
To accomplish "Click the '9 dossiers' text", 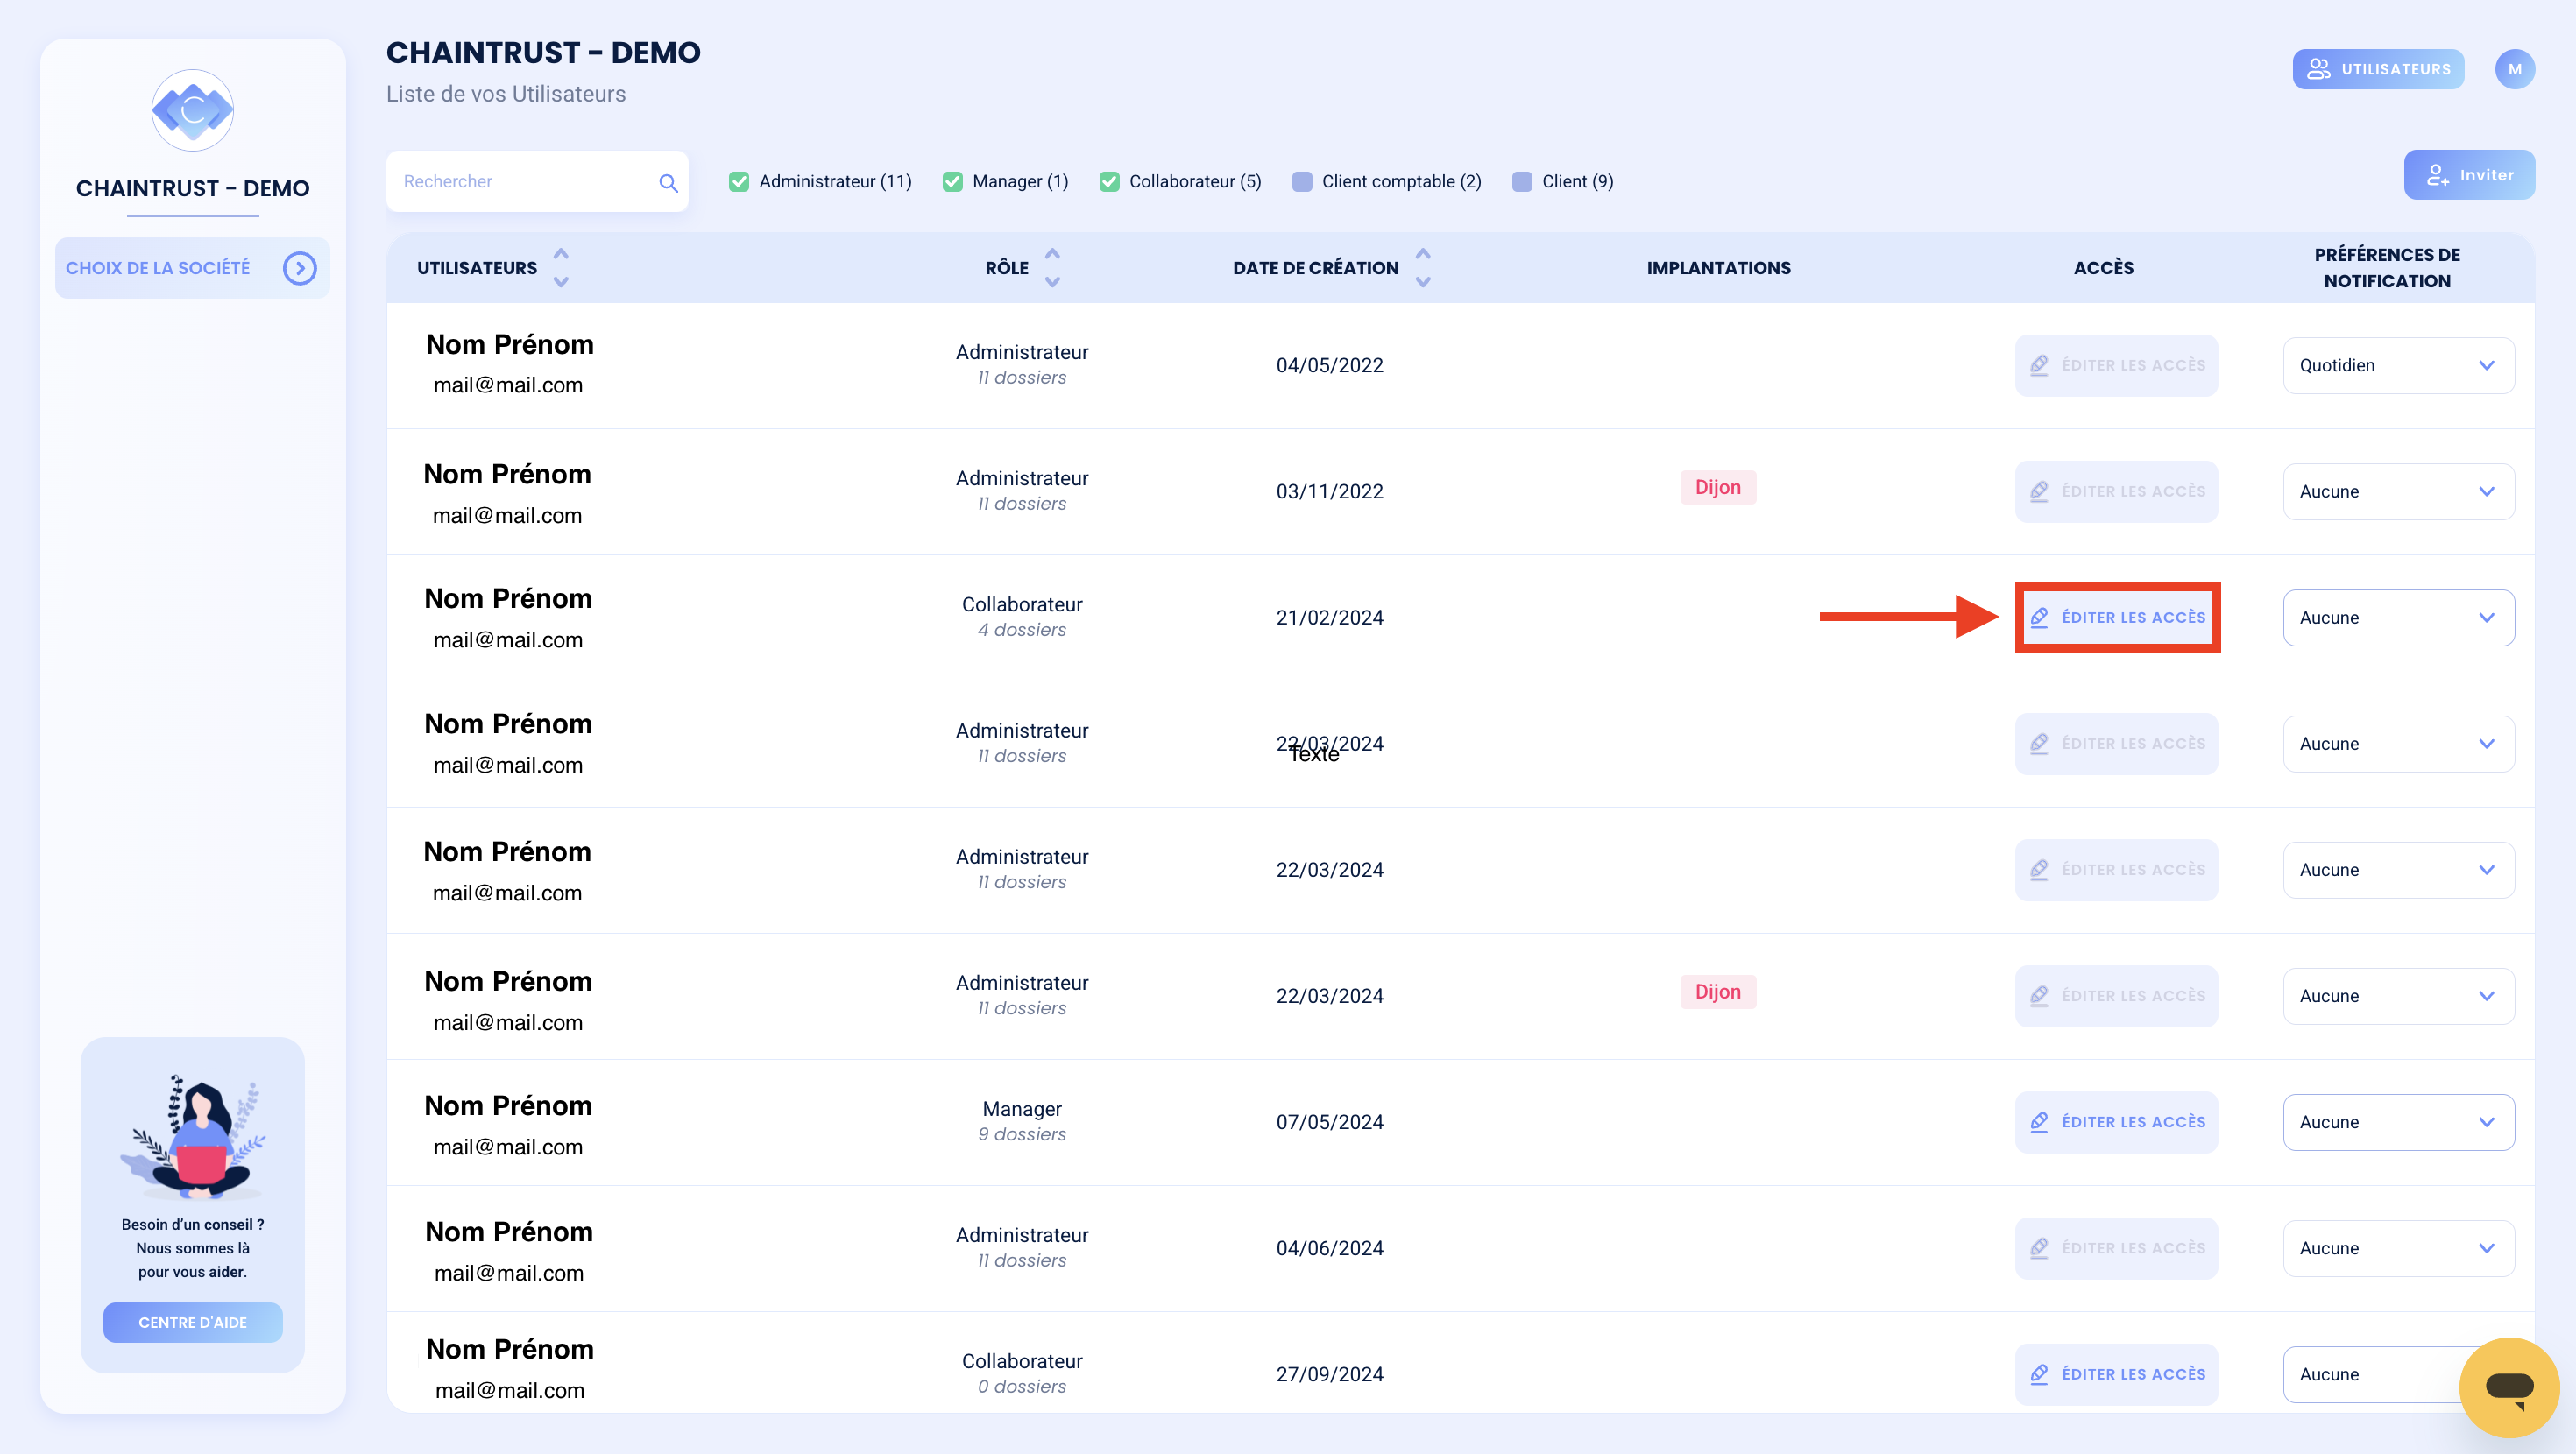I will click(x=1021, y=1134).
